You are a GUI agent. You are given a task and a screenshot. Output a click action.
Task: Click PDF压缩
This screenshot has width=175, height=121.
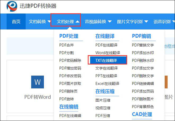tap(103, 115)
